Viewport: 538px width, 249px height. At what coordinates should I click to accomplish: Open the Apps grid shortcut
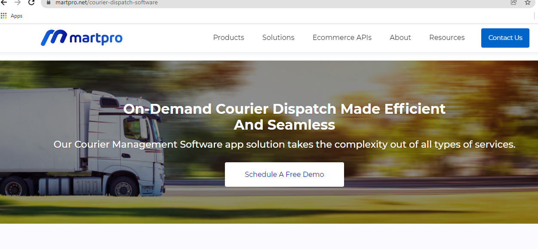tap(4, 15)
